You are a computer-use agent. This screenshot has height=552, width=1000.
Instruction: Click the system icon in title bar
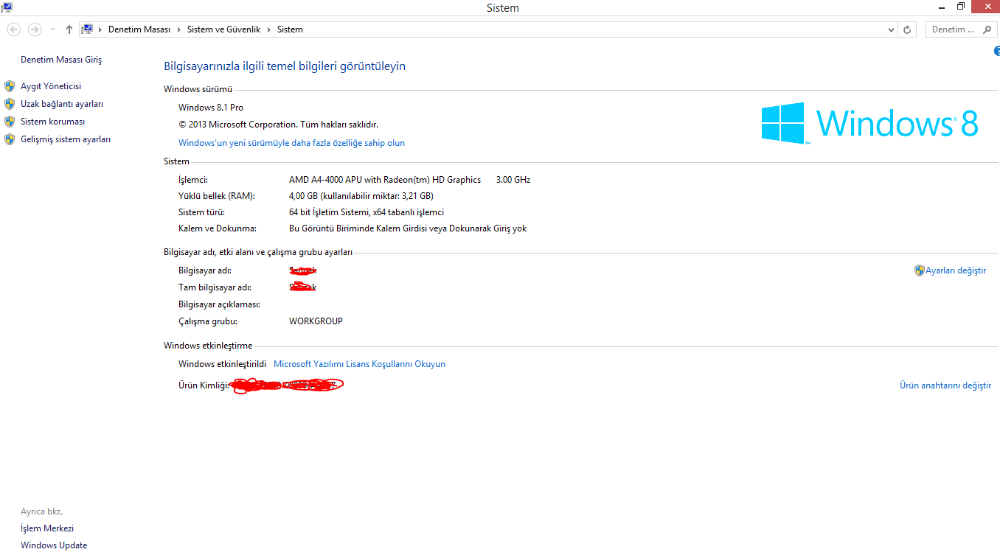click(x=5, y=7)
